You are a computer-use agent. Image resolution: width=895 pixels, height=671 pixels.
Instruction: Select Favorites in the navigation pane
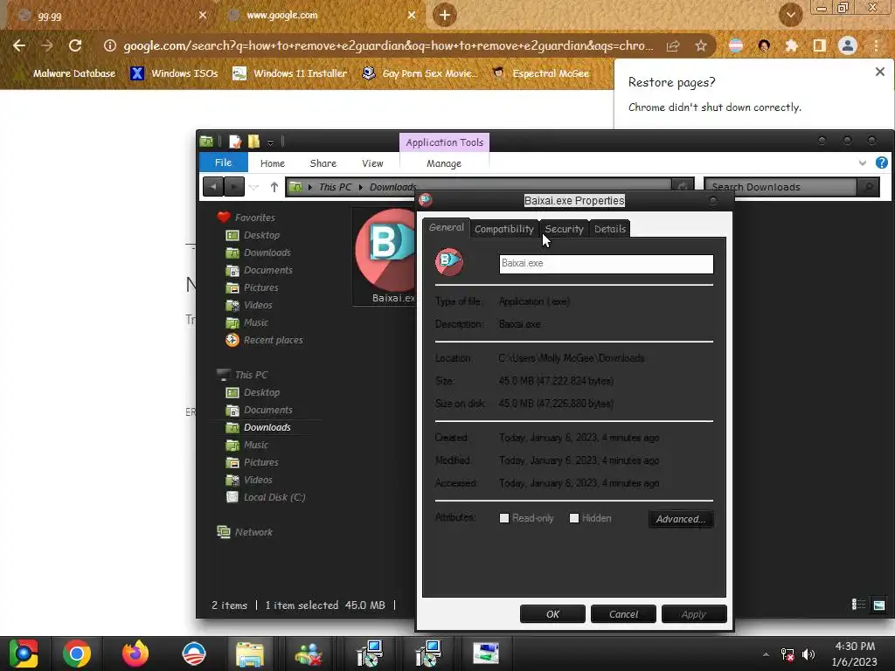[254, 218]
